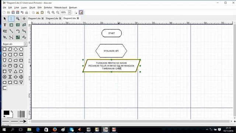This screenshot has height=133, width=236.
Task: Select the Polygon tool
Action: coord(24,25)
